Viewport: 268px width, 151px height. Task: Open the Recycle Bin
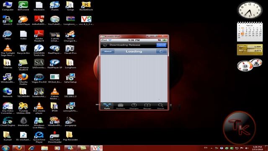(23, 49)
